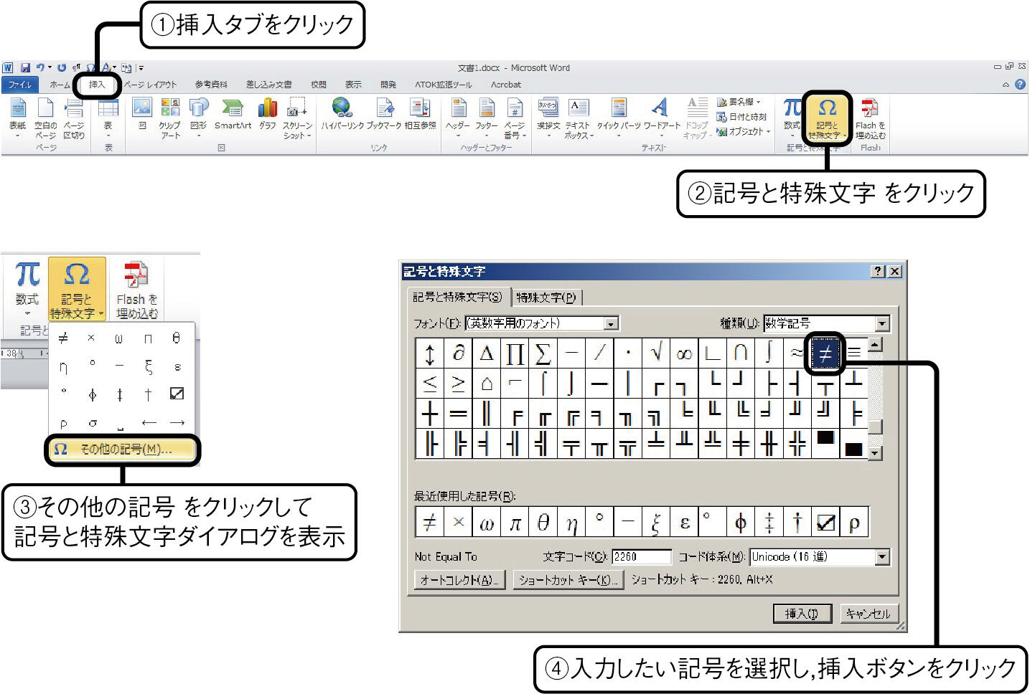This screenshot has width=1030, height=694.
Task: Select the ∞ infinity symbol in grid
Action: point(684,353)
